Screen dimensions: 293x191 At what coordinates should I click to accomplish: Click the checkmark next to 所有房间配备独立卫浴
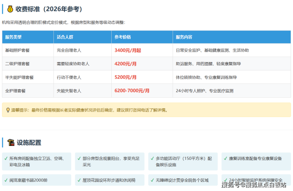click(6, 158)
